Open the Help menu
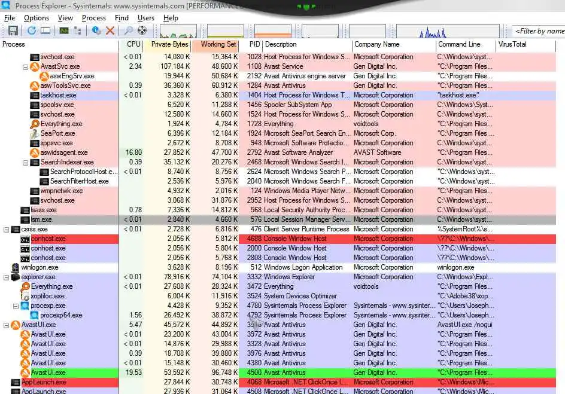This screenshot has height=394, width=565. tap(171, 18)
